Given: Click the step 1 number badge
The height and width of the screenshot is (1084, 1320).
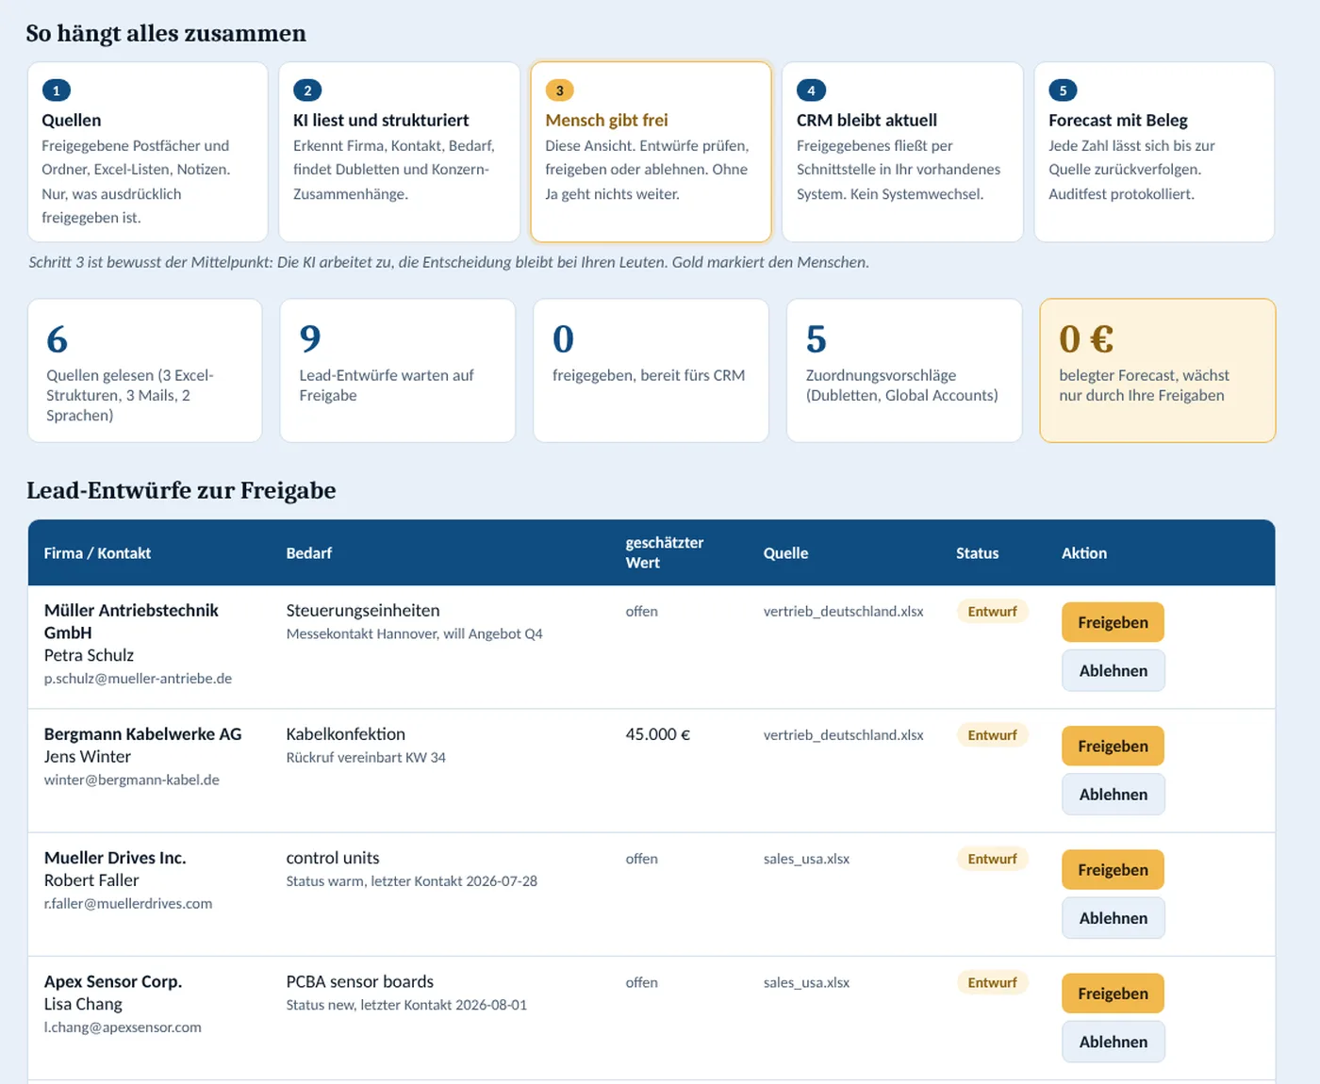Looking at the screenshot, I should pyautogui.click(x=57, y=90).
